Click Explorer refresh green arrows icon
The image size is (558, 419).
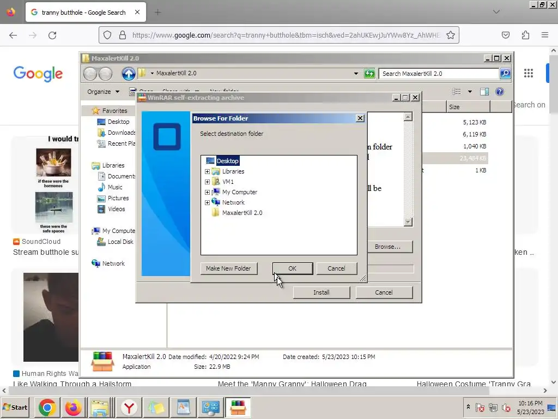[369, 74]
